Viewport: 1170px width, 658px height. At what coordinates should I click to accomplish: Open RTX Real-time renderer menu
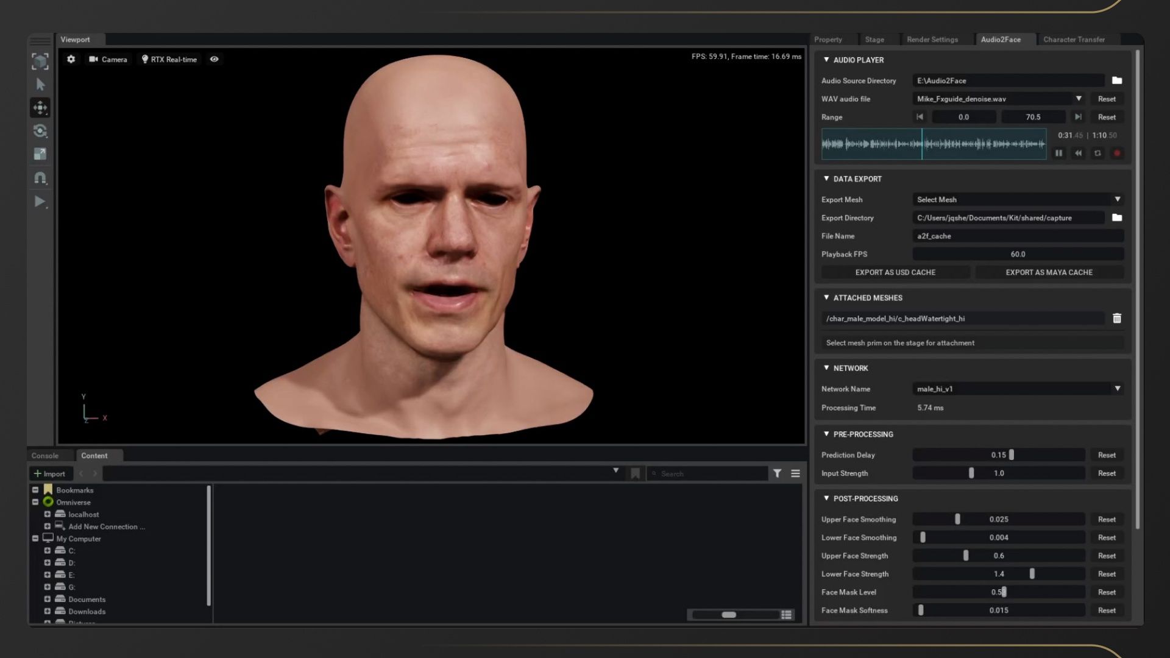click(169, 59)
